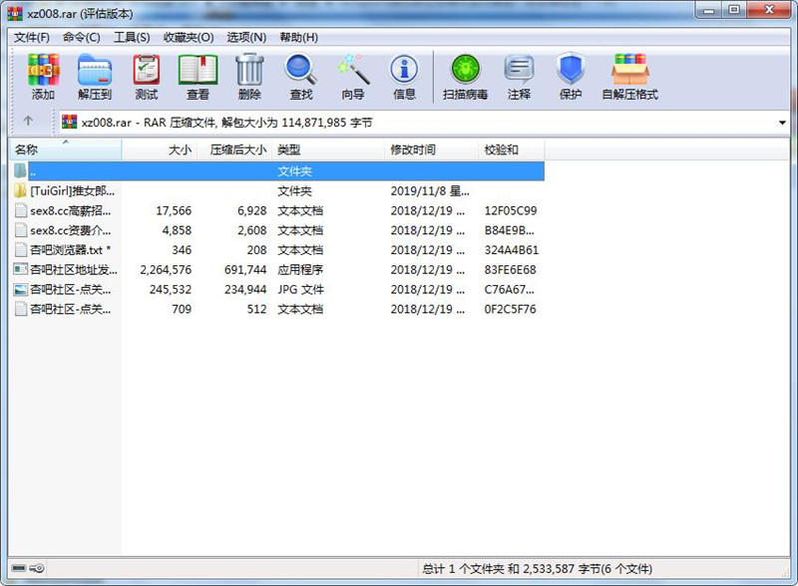Click the WinRAR icon in the title bar
The height and width of the screenshot is (586, 798).
[x=15, y=13]
